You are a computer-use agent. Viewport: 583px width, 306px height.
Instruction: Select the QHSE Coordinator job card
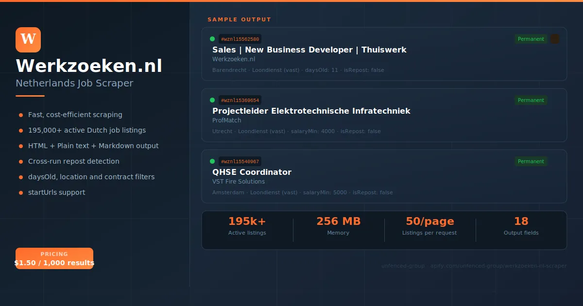coord(384,176)
